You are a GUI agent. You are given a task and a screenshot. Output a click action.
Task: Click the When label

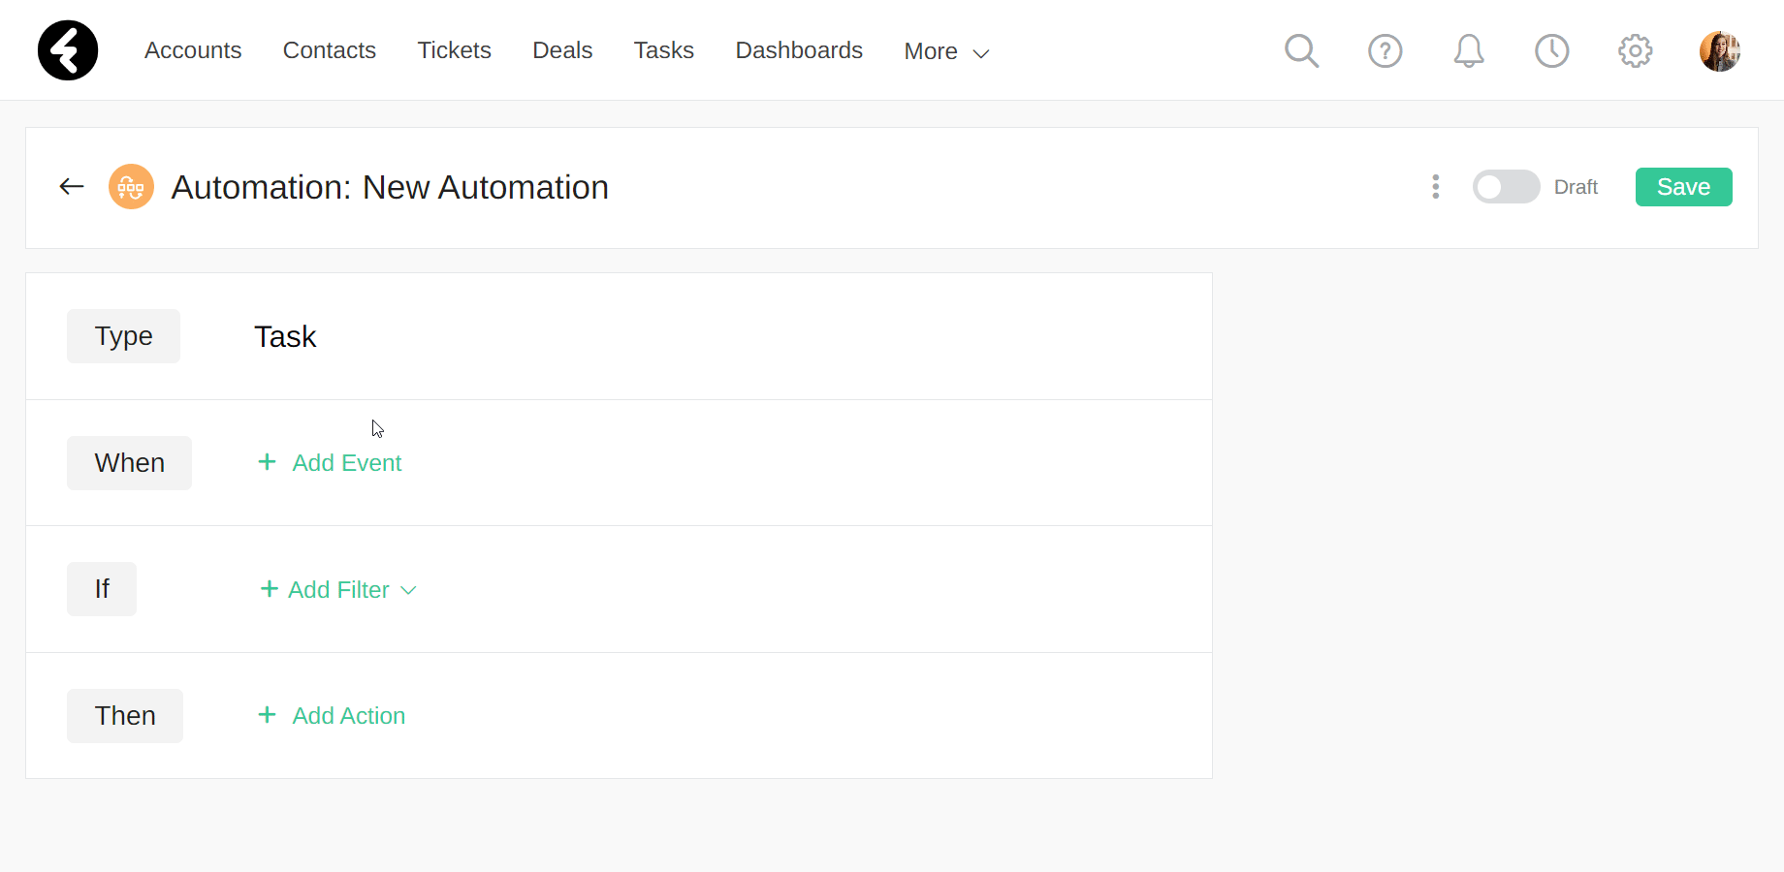(x=129, y=463)
